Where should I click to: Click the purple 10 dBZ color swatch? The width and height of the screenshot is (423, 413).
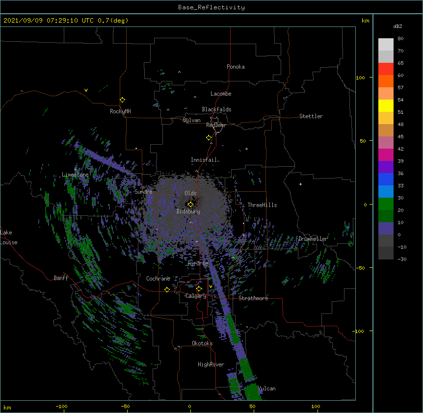point(386,229)
